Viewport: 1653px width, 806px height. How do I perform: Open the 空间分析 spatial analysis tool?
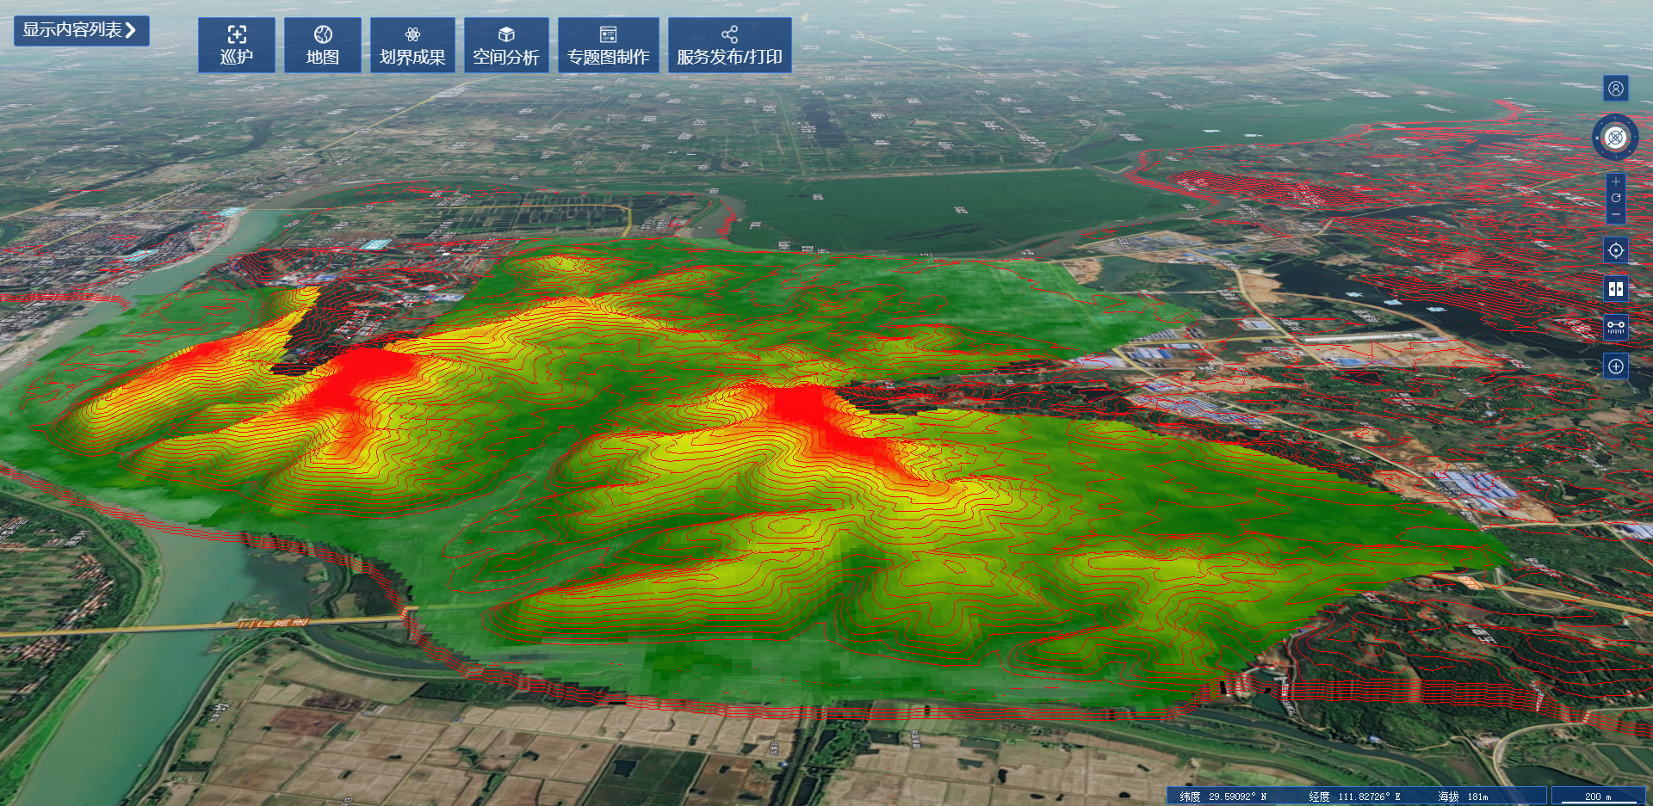tap(505, 46)
